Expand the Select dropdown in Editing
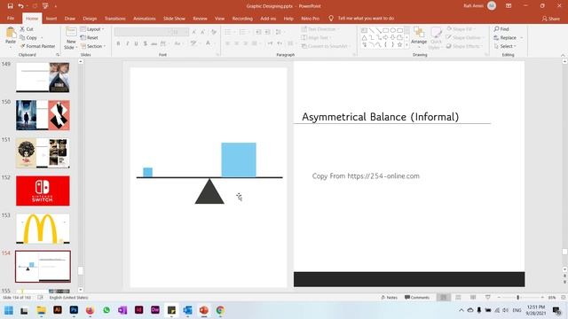The image size is (568, 319). point(504,46)
